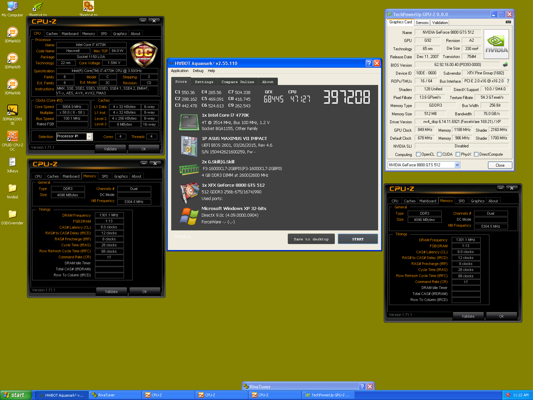Screen dimensions: 533x400
Task: Switch to HWBOT Aquamark taskbar button
Action: pos(62,395)
